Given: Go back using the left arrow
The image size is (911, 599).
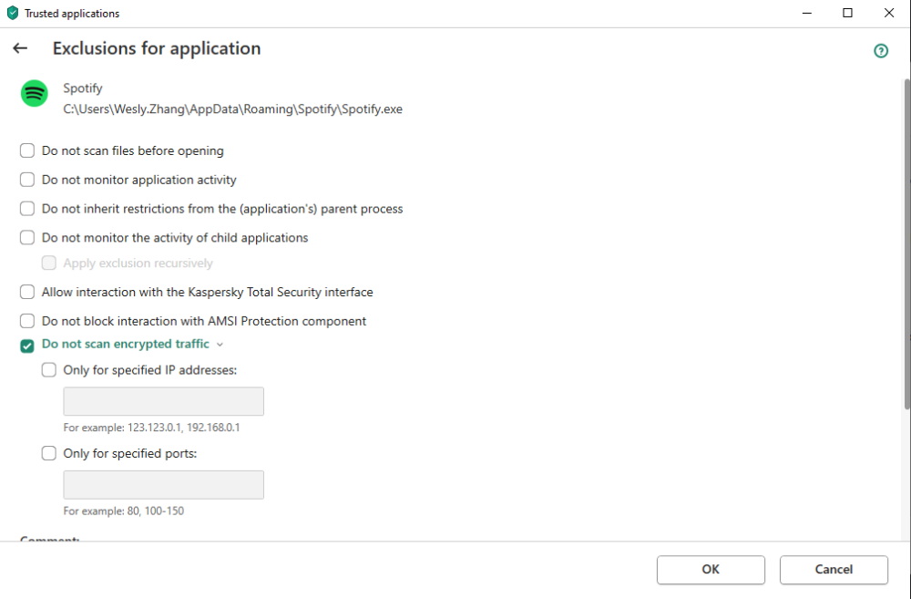Looking at the screenshot, I should click(20, 48).
